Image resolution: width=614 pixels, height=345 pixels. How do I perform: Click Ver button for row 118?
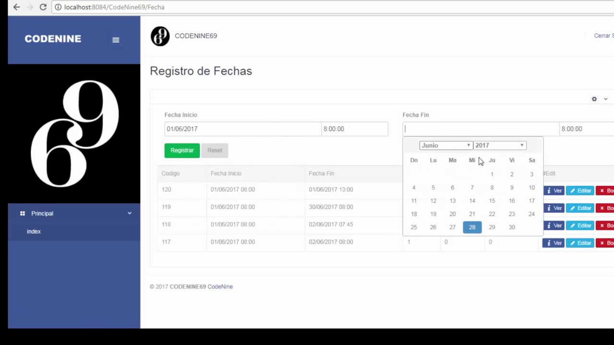pyautogui.click(x=554, y=226)
